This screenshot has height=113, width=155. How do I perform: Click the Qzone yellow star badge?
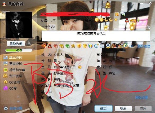[x=73, y=46]
